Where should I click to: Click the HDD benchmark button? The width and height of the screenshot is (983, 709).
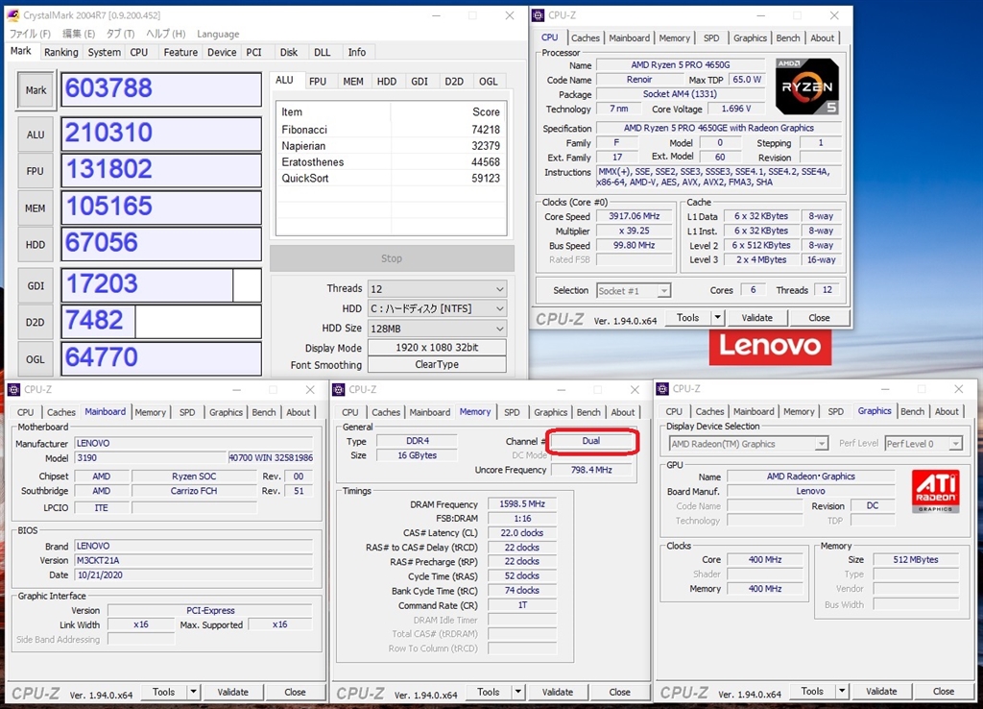click(x=36, y=245)
